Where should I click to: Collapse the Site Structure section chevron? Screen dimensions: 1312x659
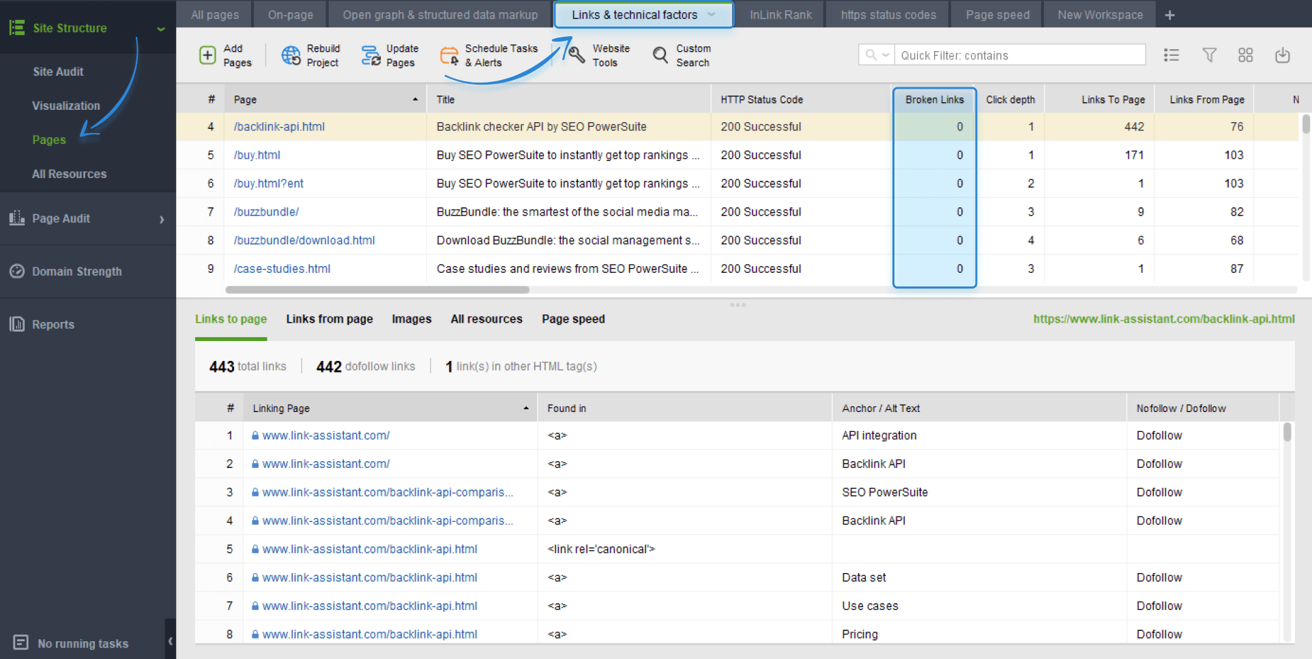[x=161, y=29]
